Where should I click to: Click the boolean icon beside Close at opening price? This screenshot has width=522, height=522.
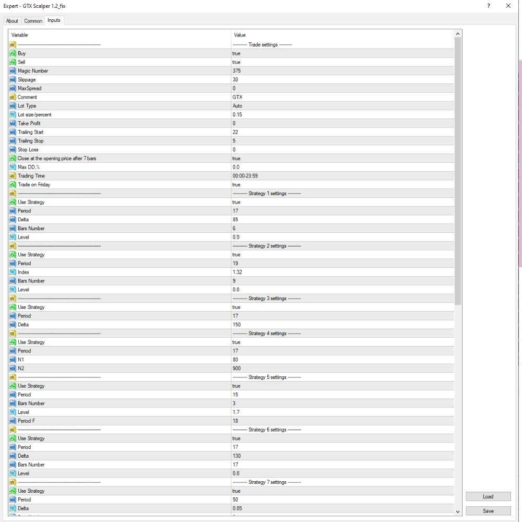(13, 159)
